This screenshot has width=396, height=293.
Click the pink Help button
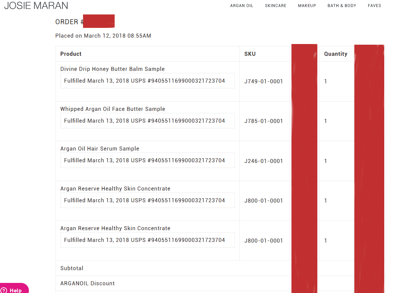click(14, 288)
